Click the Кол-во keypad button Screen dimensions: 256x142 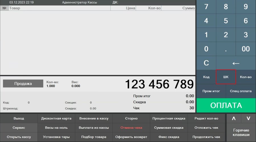click(x=246, y=77)
